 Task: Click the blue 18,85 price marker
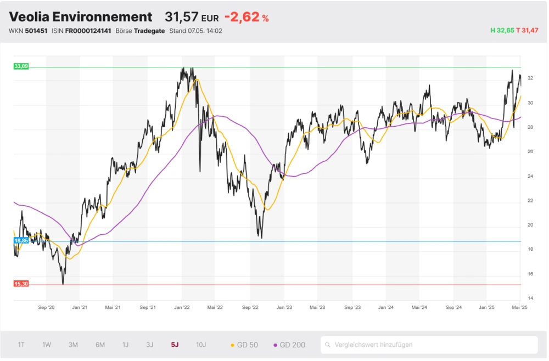click(x=21, y=240)
